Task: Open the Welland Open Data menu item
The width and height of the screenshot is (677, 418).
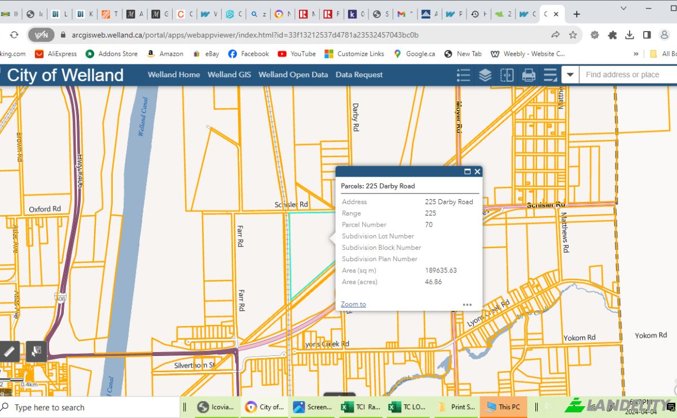Action: (x=293, y=74)
